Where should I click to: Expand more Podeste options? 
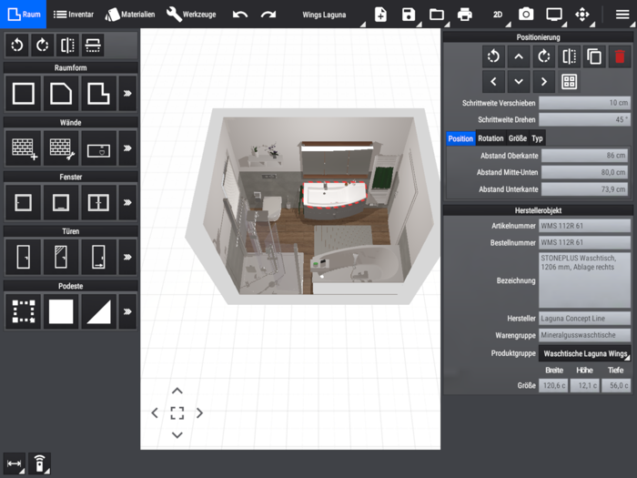[127, 311]
